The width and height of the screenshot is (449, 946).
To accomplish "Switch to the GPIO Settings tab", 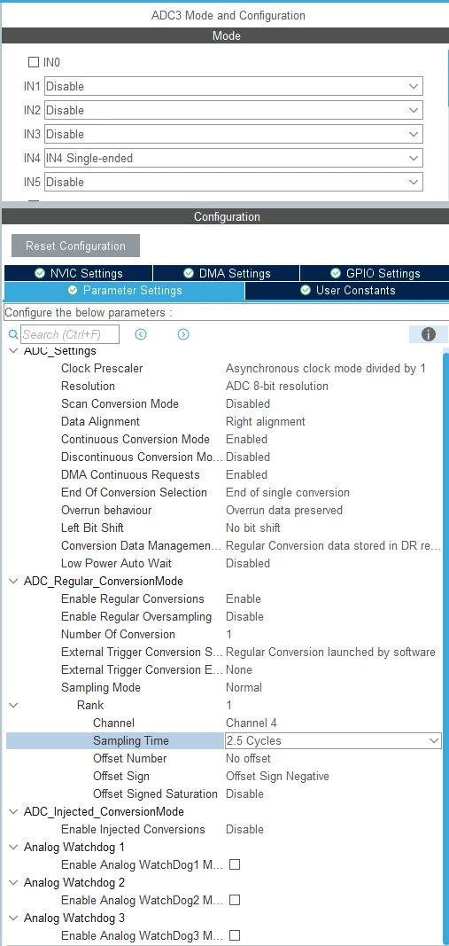I will pyautogui.click(x=375, y=273).
